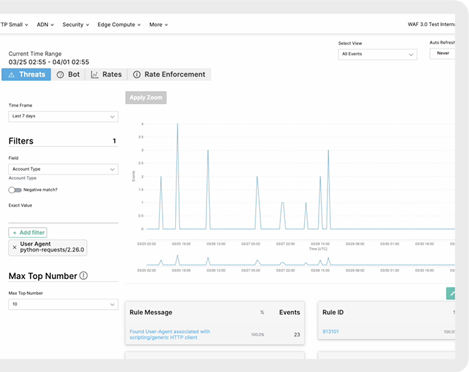Viewport: 469px width, 372px height.
Task: Click the Exact Value input field
Action: (64, 216)
